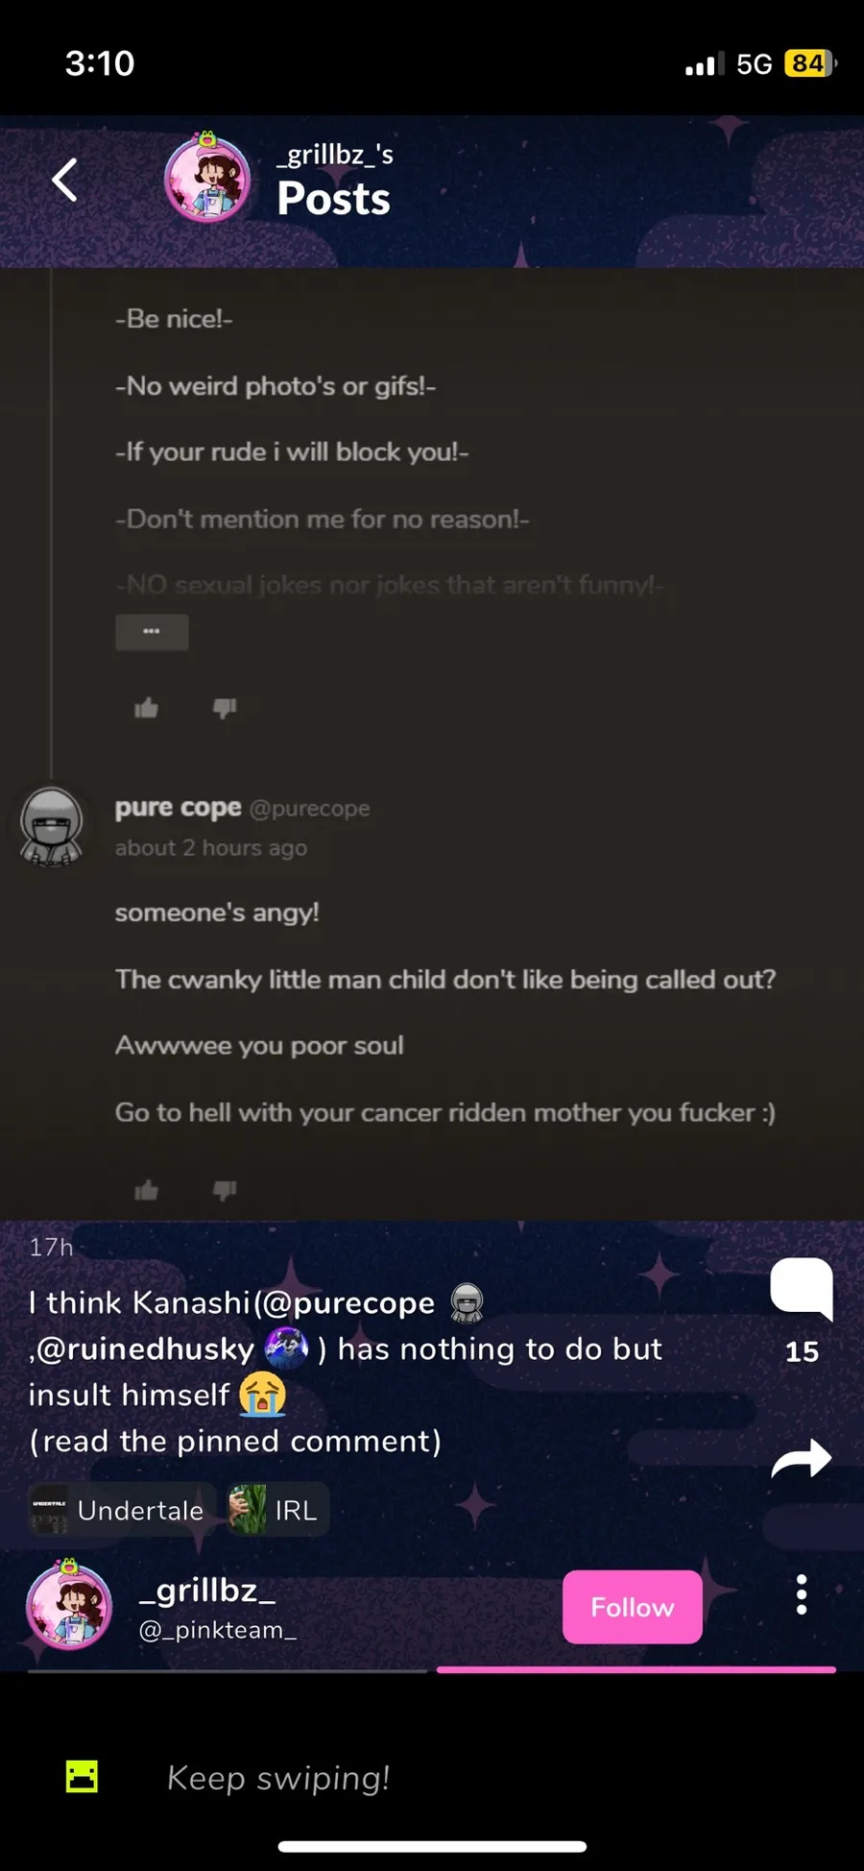Tap the green-yellow face icon
Viewport: 864px width, 1871px height.
[x=82, y=1777]
